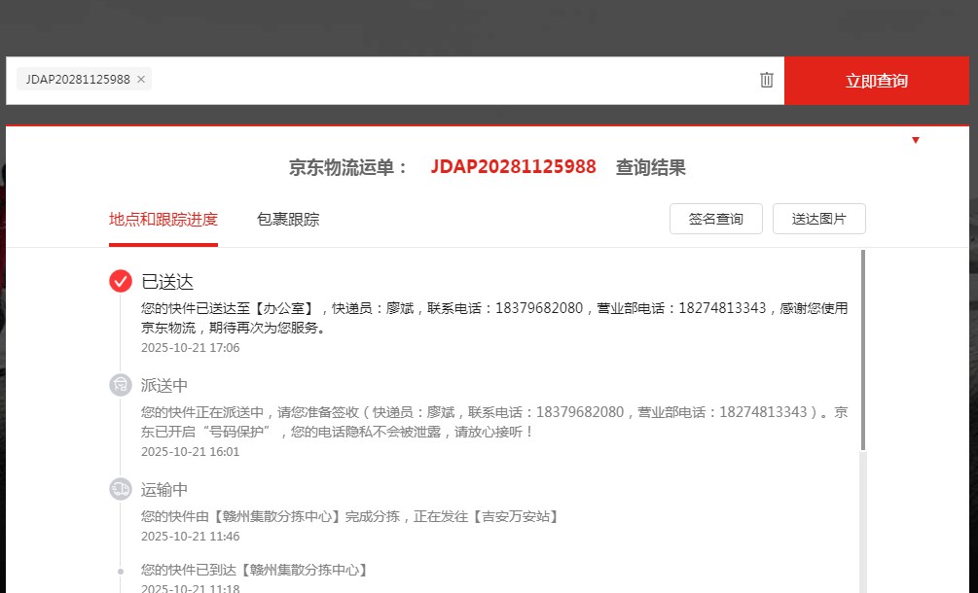978x593 pixels.
Task: Focus the tracking number input field
Action: pos(448,80)
